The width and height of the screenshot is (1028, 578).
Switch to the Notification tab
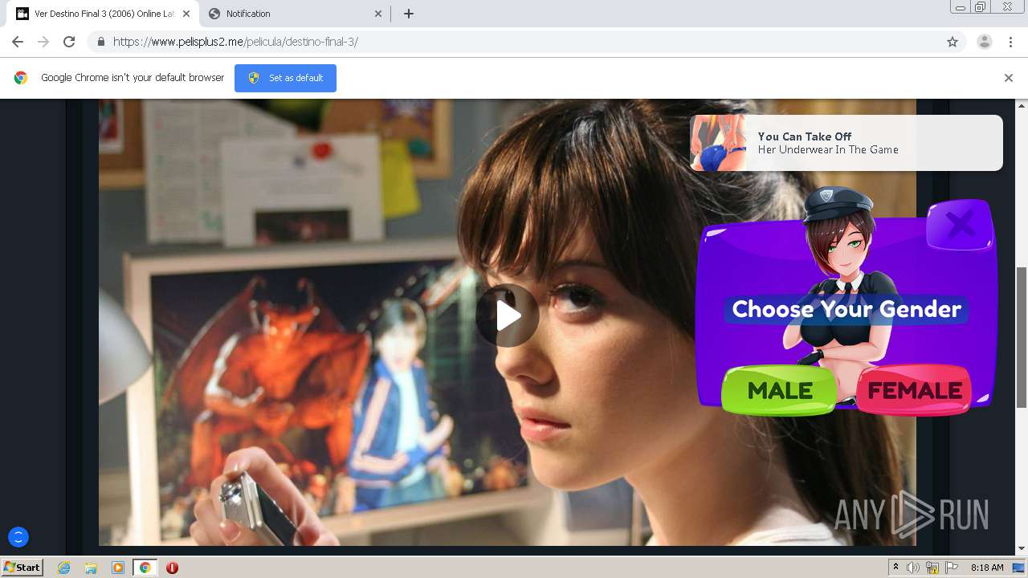pyautogui.click(x=294, y=14)
